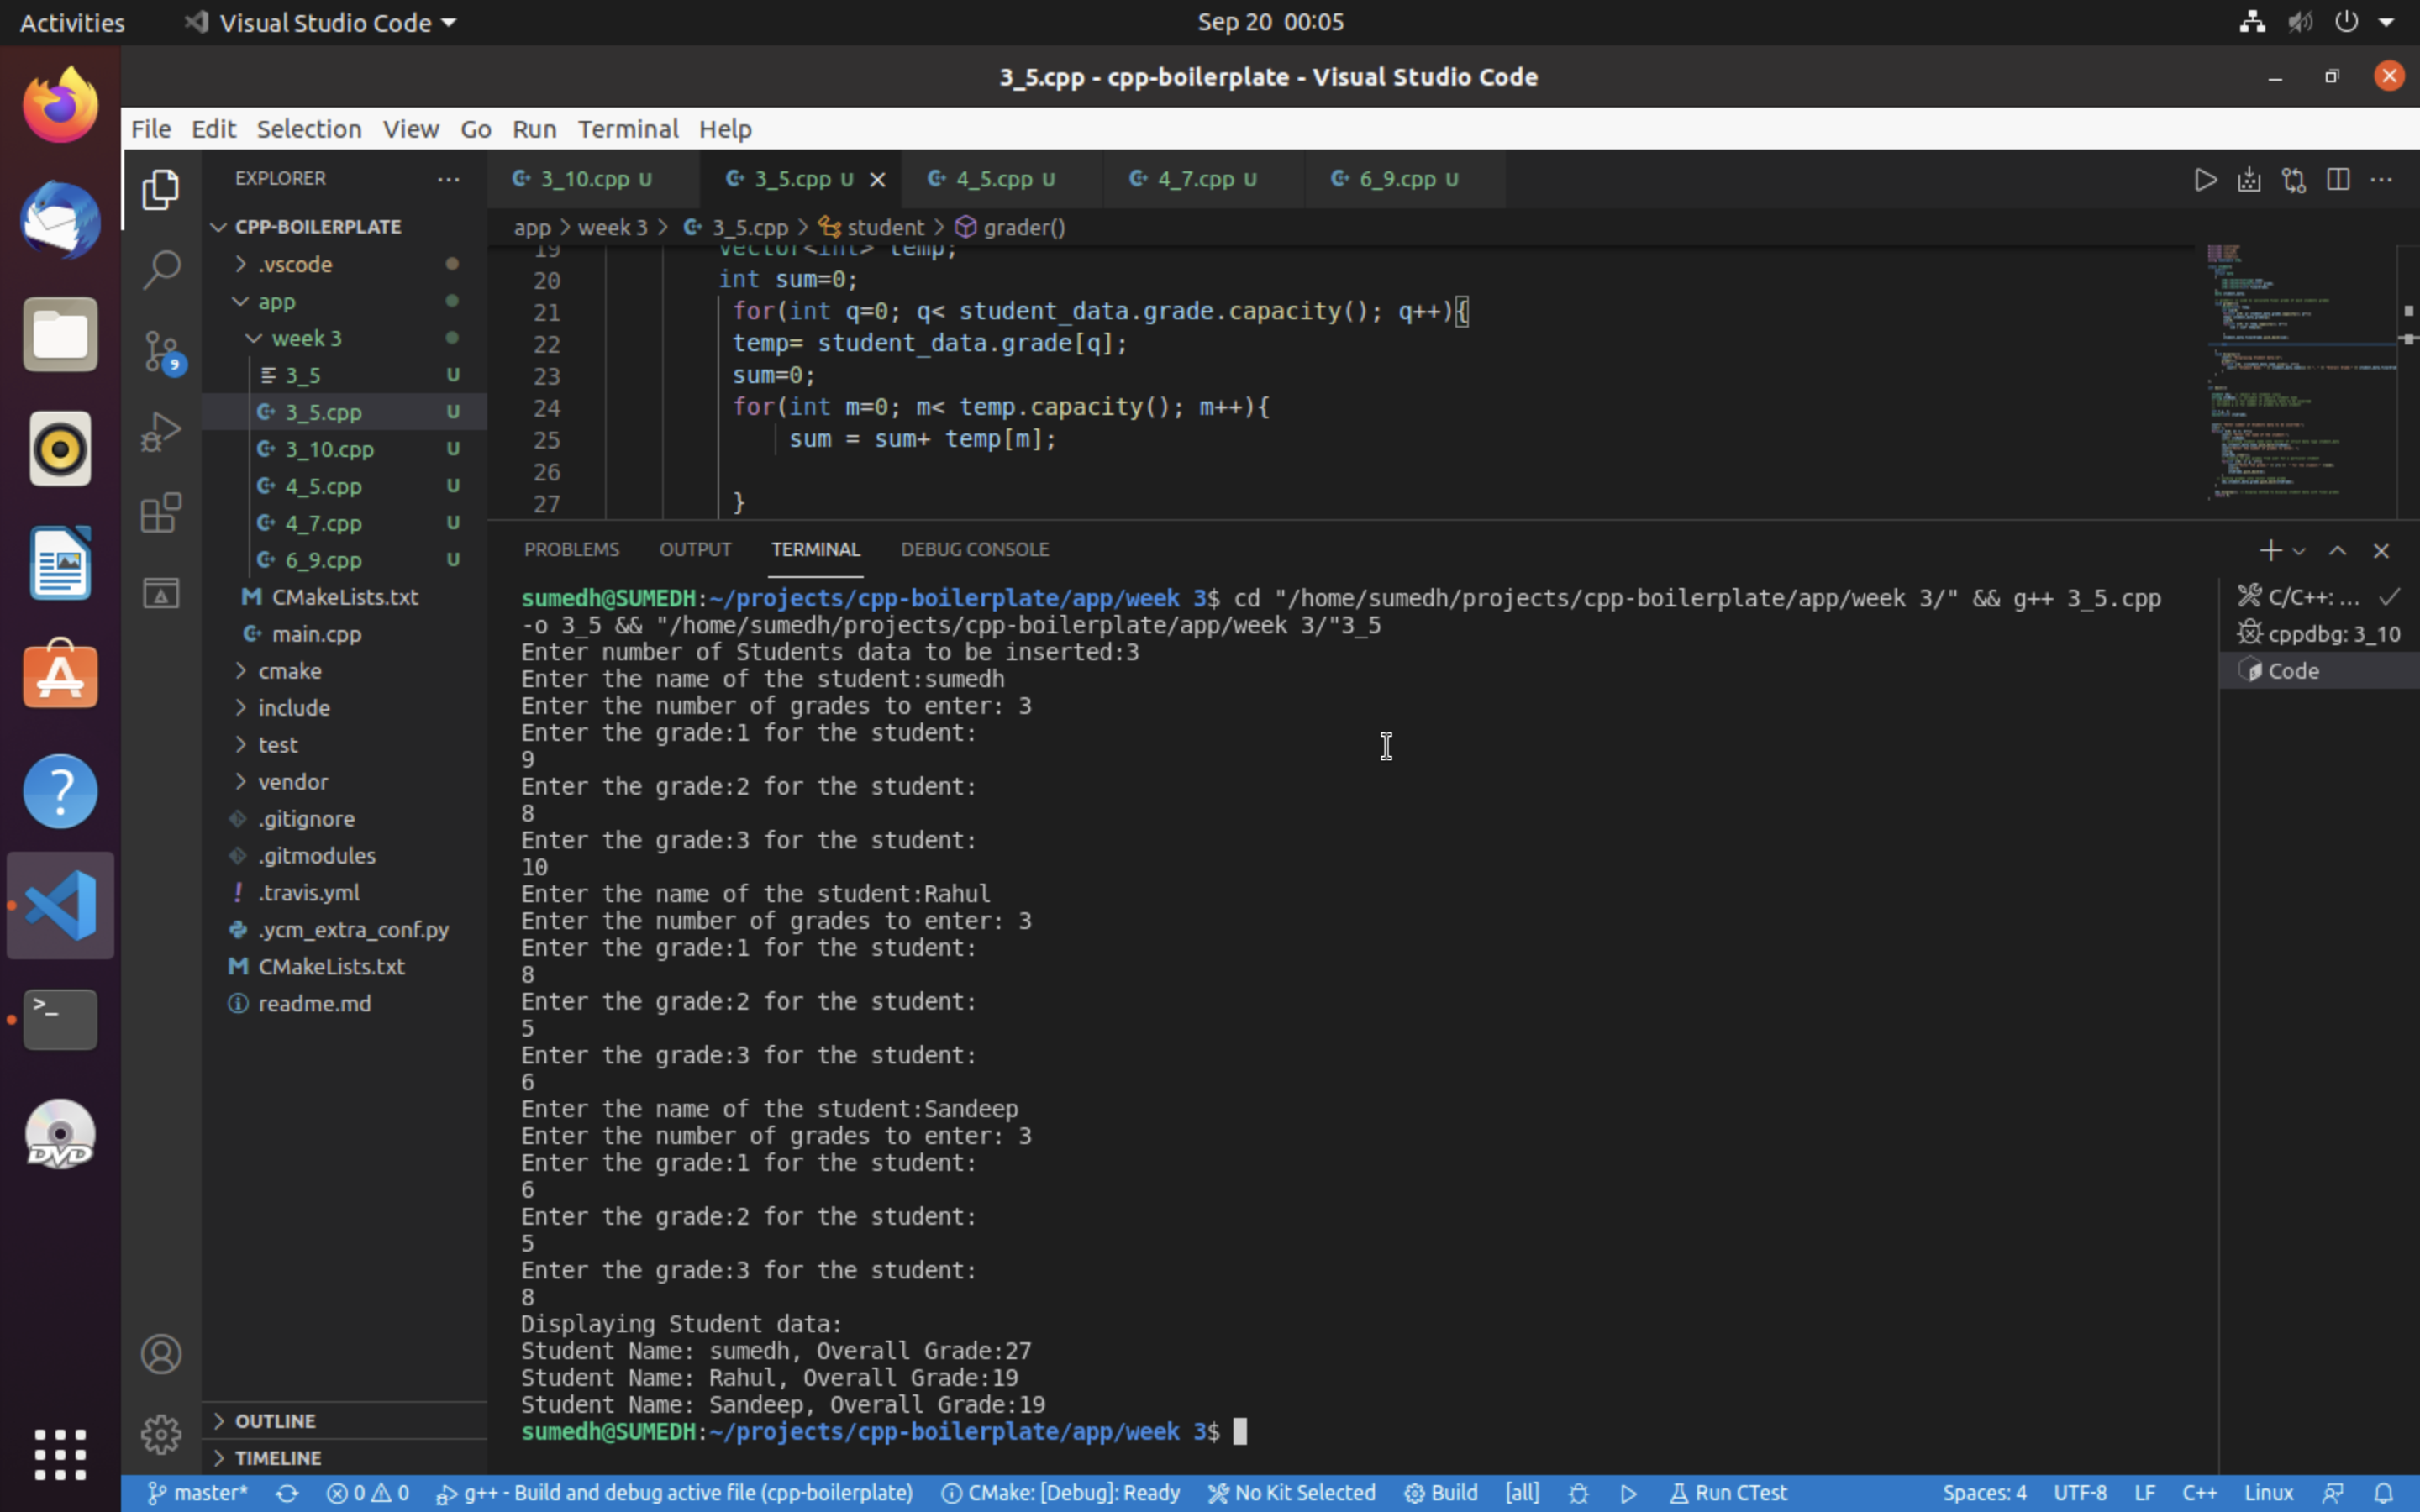Change the C++ language mode in status bar
This screenshot has height=1512, width=2420.
[2199, 1493]
